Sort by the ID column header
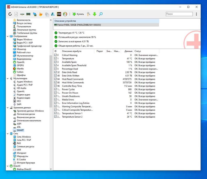 click(x=57, y=51)
